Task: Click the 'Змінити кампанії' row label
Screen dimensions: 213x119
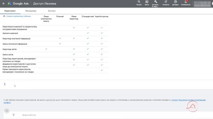Action: click(10, 33)
